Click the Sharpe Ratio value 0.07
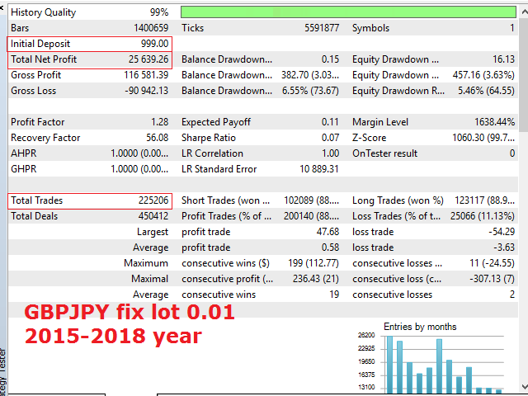The height and width of the screenshot is (396, 528). tap(329, 138)
